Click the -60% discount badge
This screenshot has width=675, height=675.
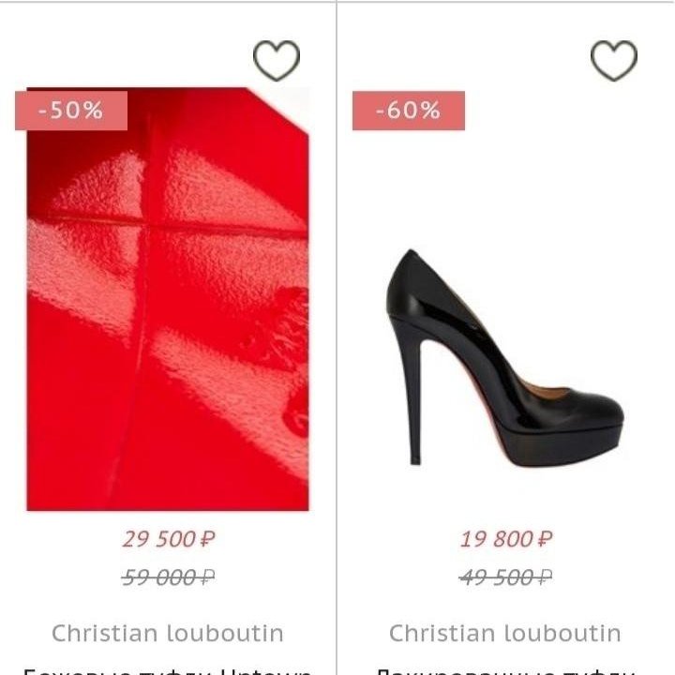tap(409, 111)
